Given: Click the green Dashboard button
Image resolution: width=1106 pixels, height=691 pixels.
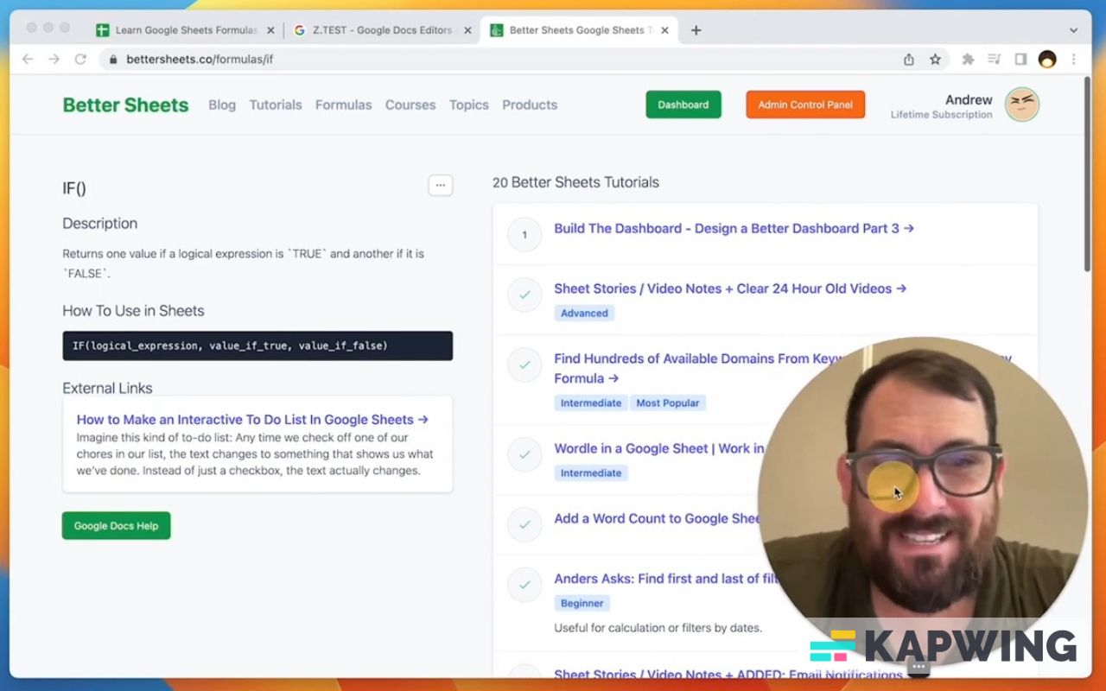Looking at the screenshot, I should click(x=683, y=105).
